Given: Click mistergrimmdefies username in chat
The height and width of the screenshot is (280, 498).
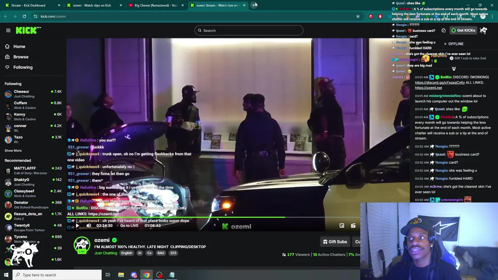Looking at the screenshot, I should 445,96.
